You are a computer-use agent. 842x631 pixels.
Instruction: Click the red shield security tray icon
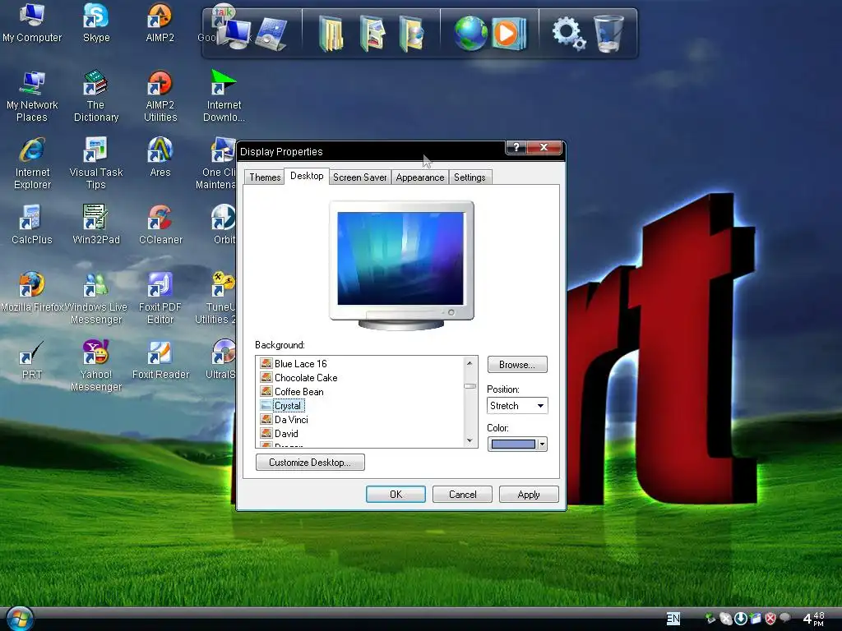point(770,619)
